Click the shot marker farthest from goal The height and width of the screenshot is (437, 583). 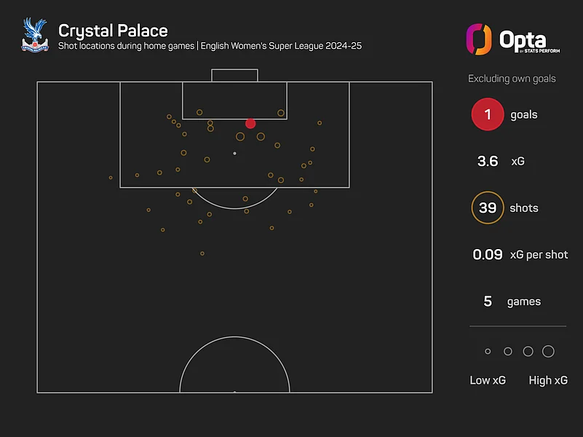tap(202, 253)
